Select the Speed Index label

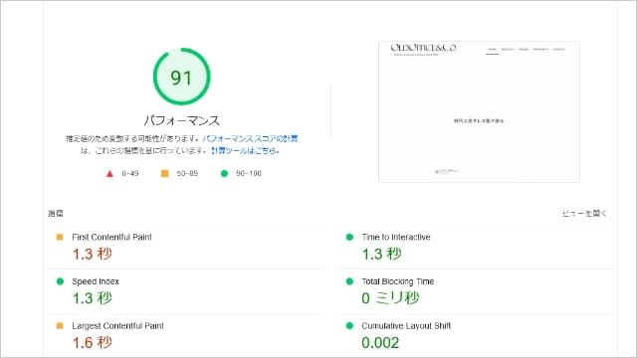tap(96, 281)
